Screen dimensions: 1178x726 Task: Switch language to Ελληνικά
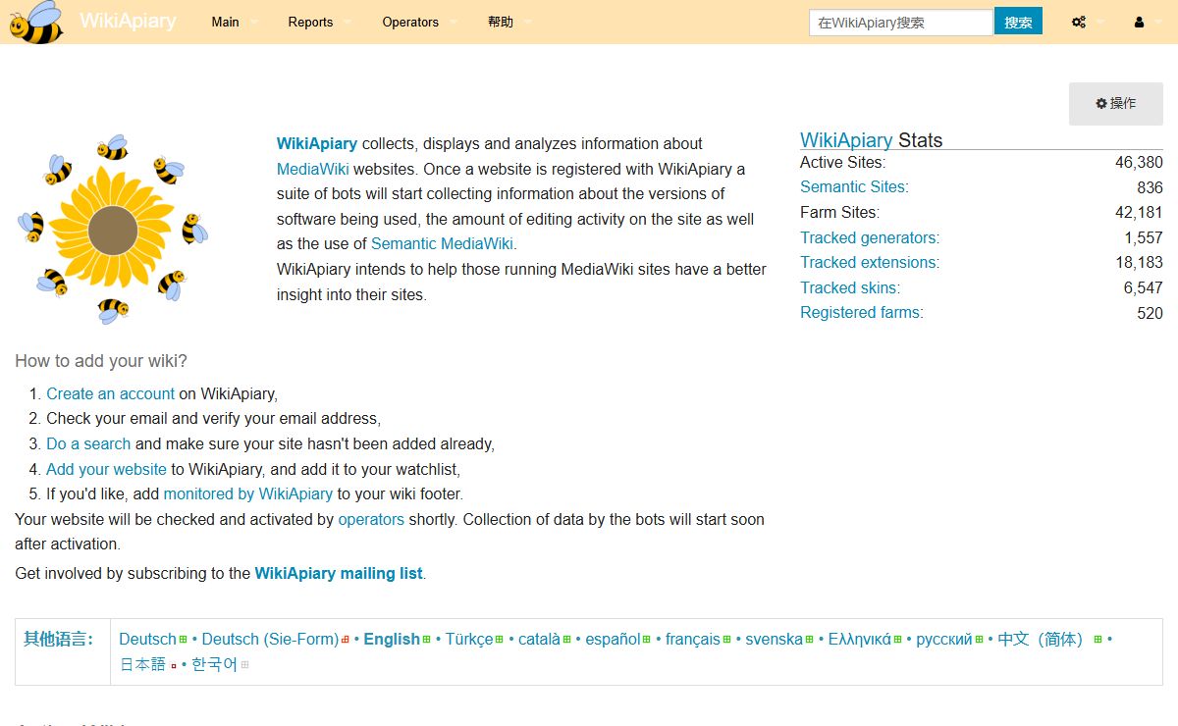coord(860,639)
